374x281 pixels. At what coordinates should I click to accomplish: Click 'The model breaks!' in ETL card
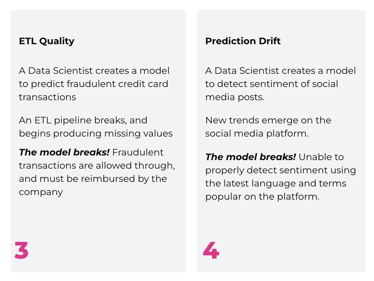point(64,152)
